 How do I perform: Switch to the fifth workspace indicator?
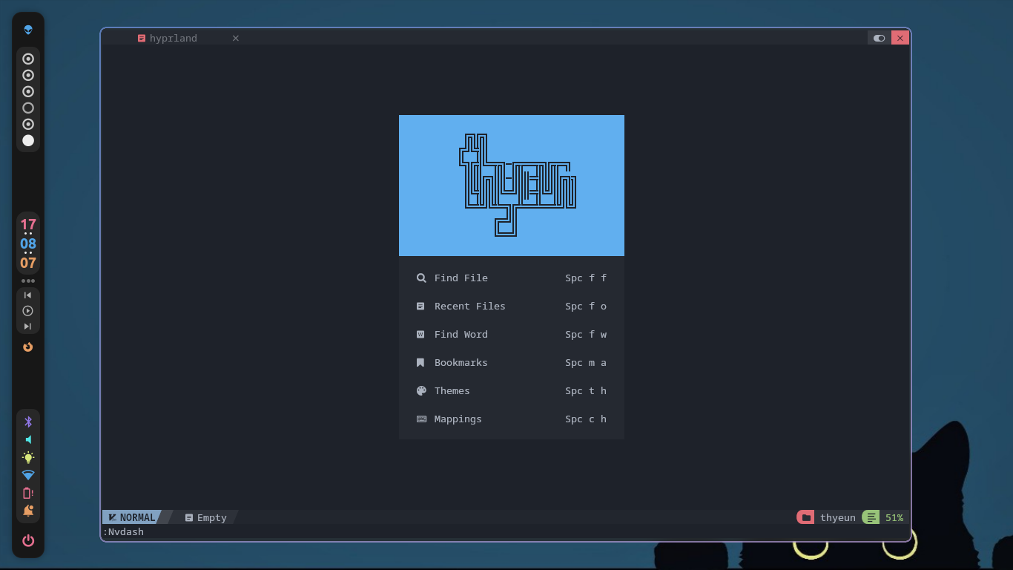point(28,124)
